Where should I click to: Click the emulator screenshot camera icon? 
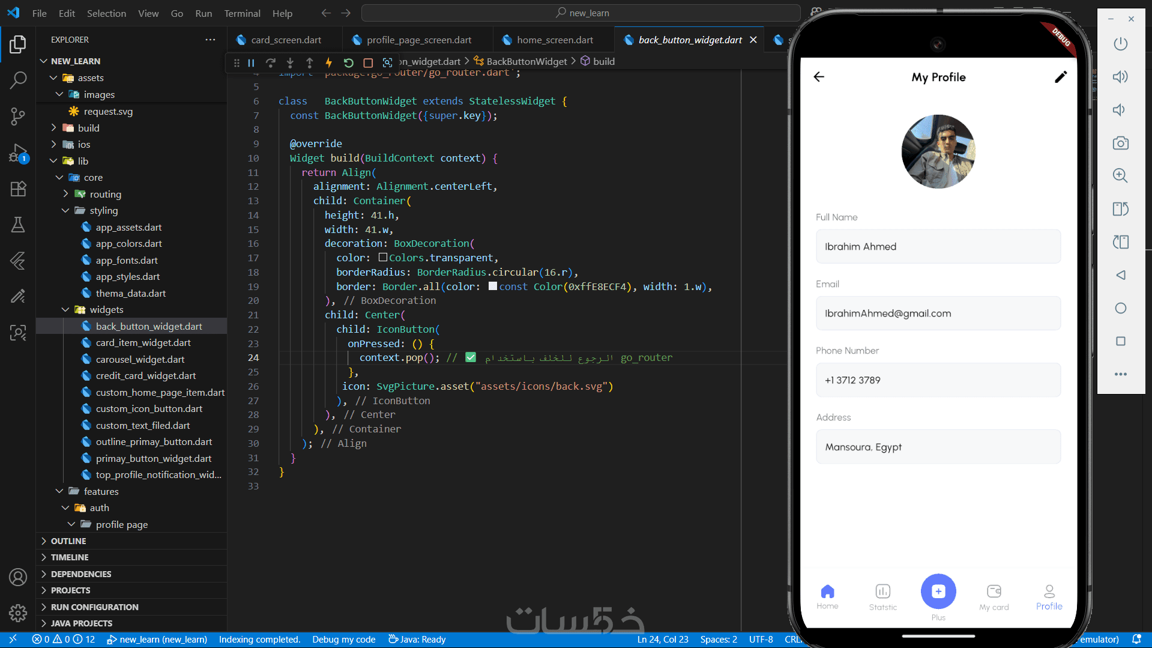pyautogui.click(x=1120, y=143)
